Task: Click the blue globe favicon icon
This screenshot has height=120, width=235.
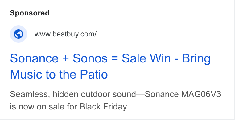Action: [19, 34]
